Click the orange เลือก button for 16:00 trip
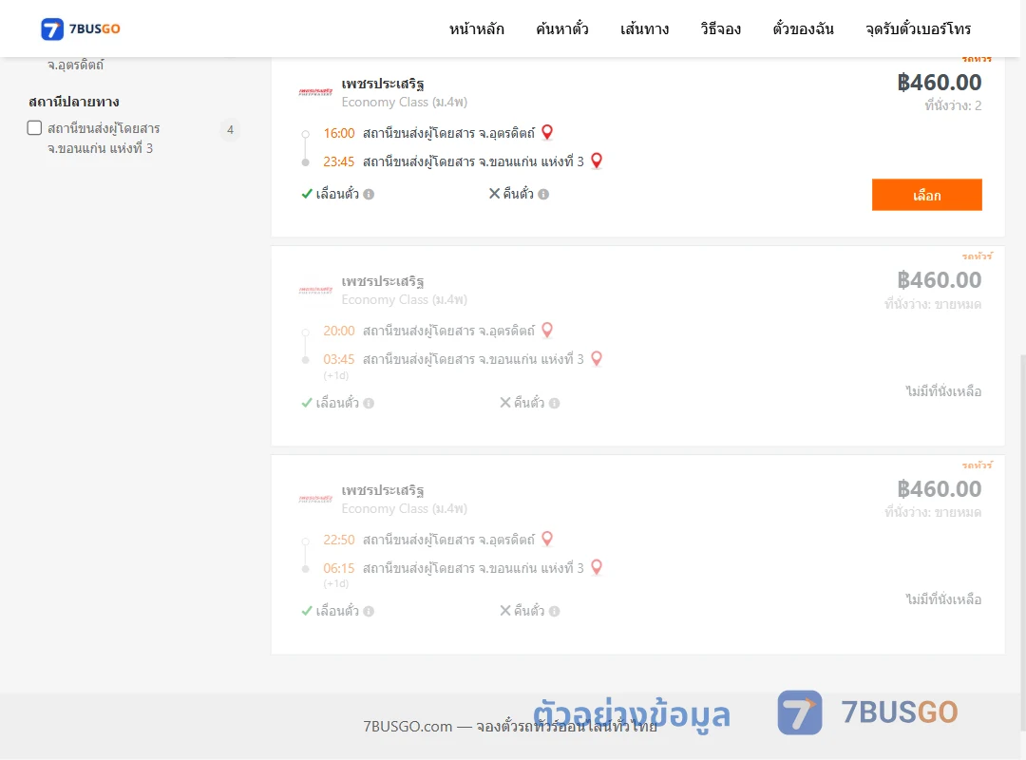This screenshot has height=760, width=1026. (x=926, y=195)
